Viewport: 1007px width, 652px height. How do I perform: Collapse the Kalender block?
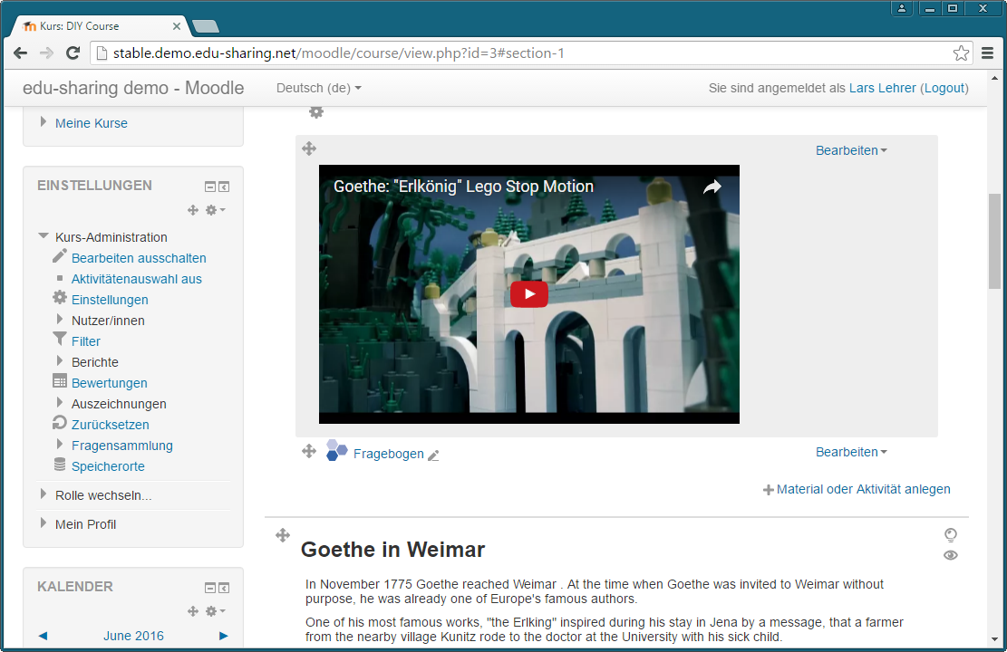click(210, 588)
